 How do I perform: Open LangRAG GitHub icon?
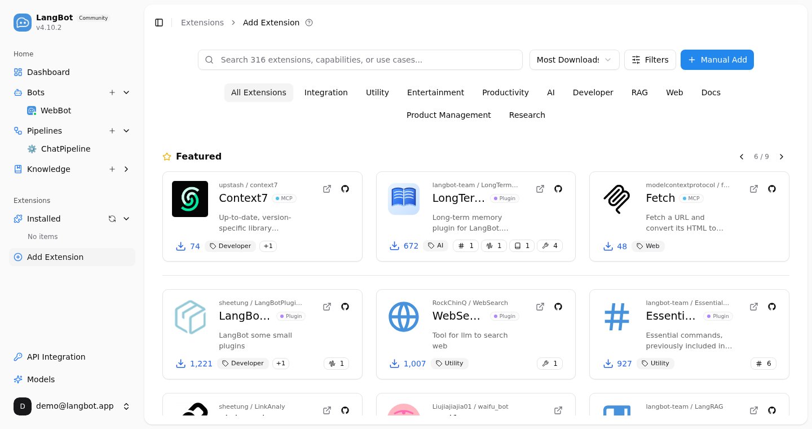tap(772, 410)
